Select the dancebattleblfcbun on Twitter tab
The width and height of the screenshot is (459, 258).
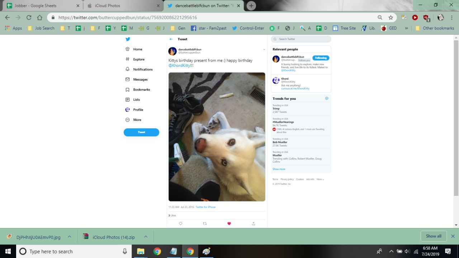[x=203, y=6]
